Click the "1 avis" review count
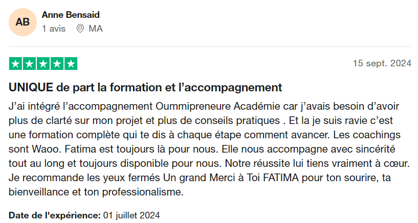 54,29
